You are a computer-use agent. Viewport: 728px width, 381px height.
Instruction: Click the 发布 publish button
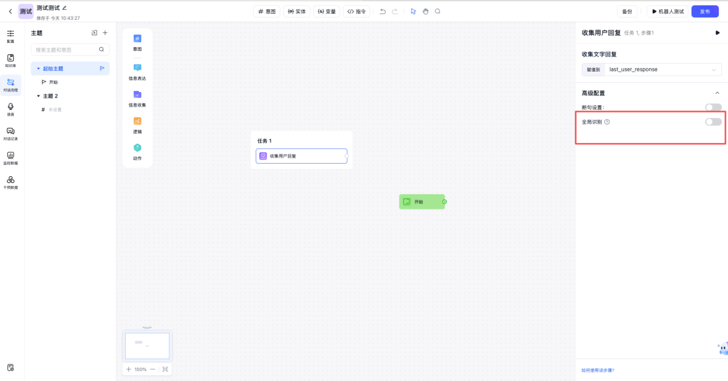point(704,11)
